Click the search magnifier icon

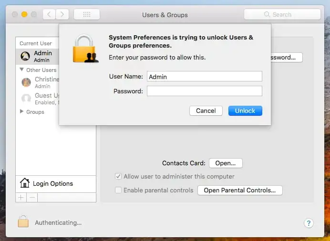[267, 14]
